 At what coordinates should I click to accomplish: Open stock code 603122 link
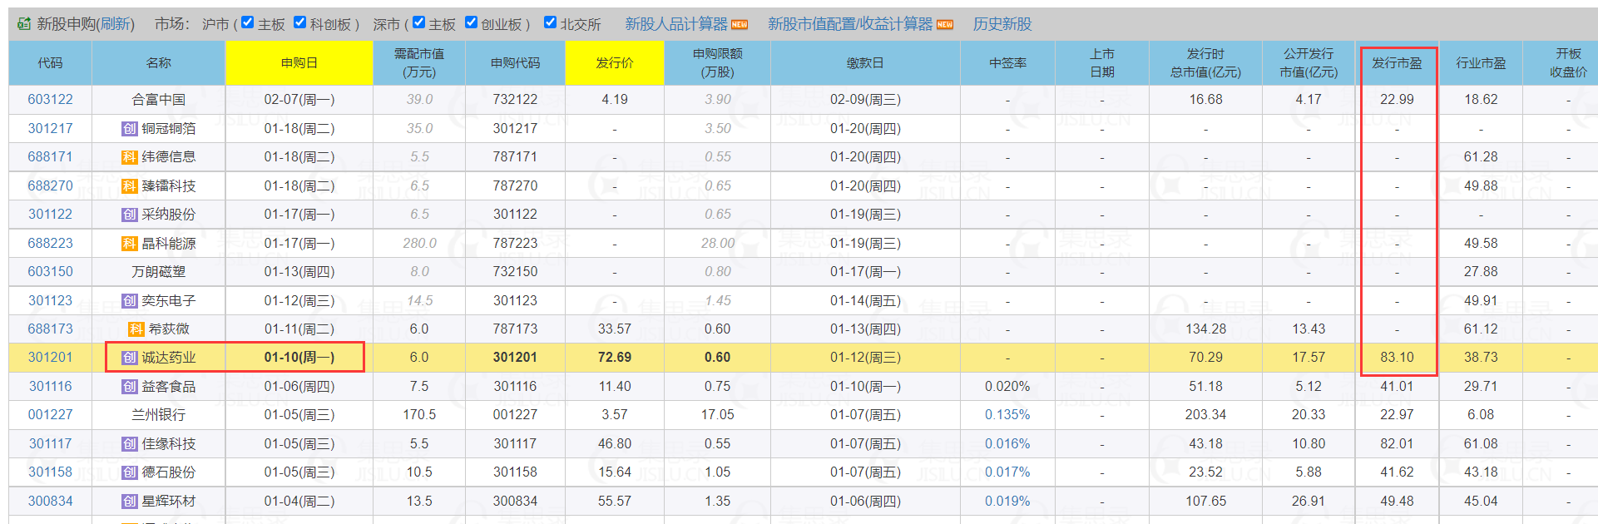[50, 100]
